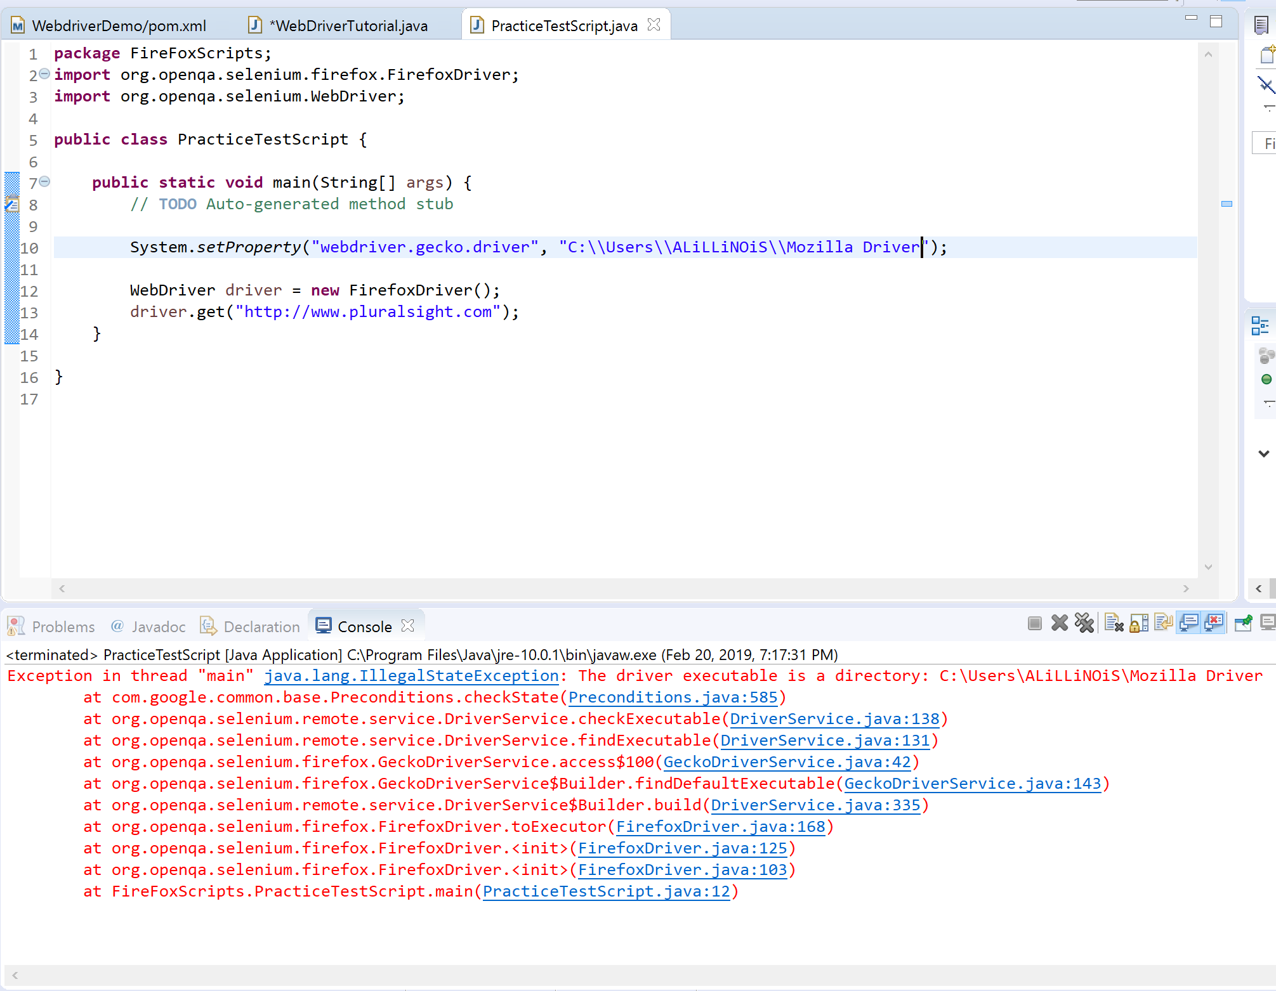Display selected console with the monitor icon
1276x991 pixels.
pos(1267,623)
